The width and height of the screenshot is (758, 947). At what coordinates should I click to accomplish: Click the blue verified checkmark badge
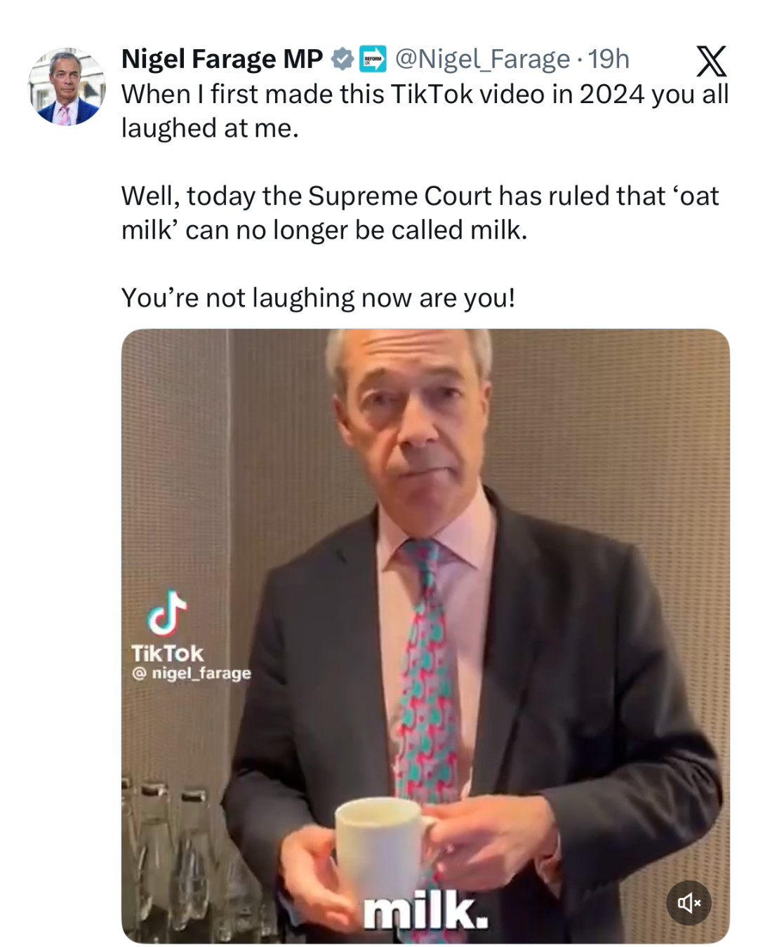pos(342,60)
